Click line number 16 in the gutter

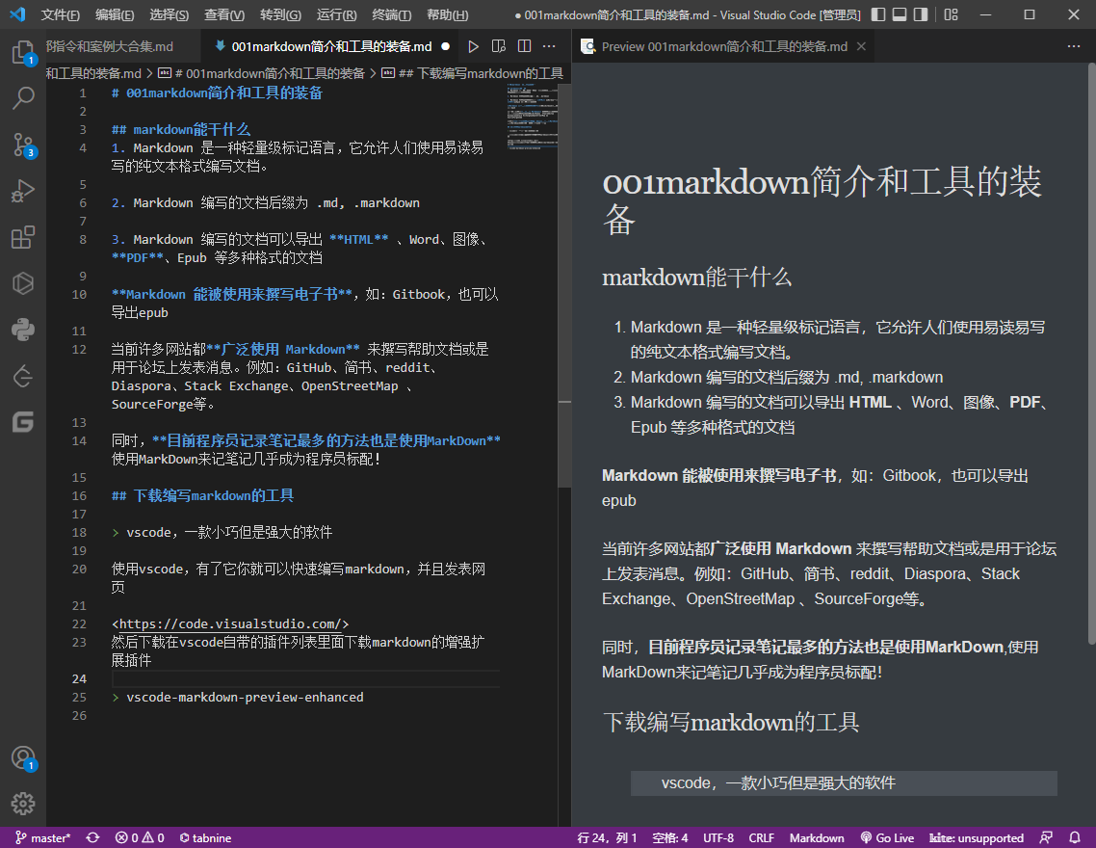[79, 495]
